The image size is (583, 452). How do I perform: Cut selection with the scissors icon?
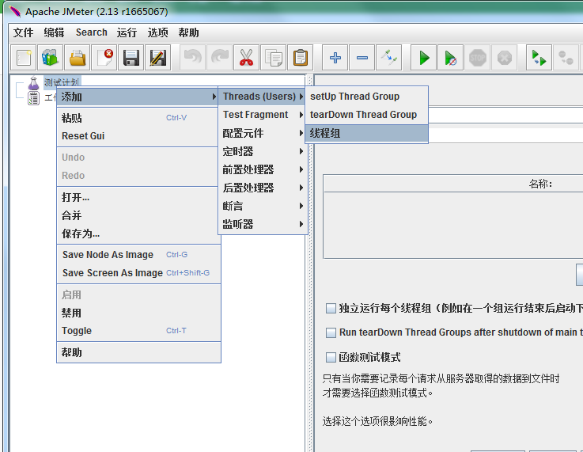tap(247, 58)
